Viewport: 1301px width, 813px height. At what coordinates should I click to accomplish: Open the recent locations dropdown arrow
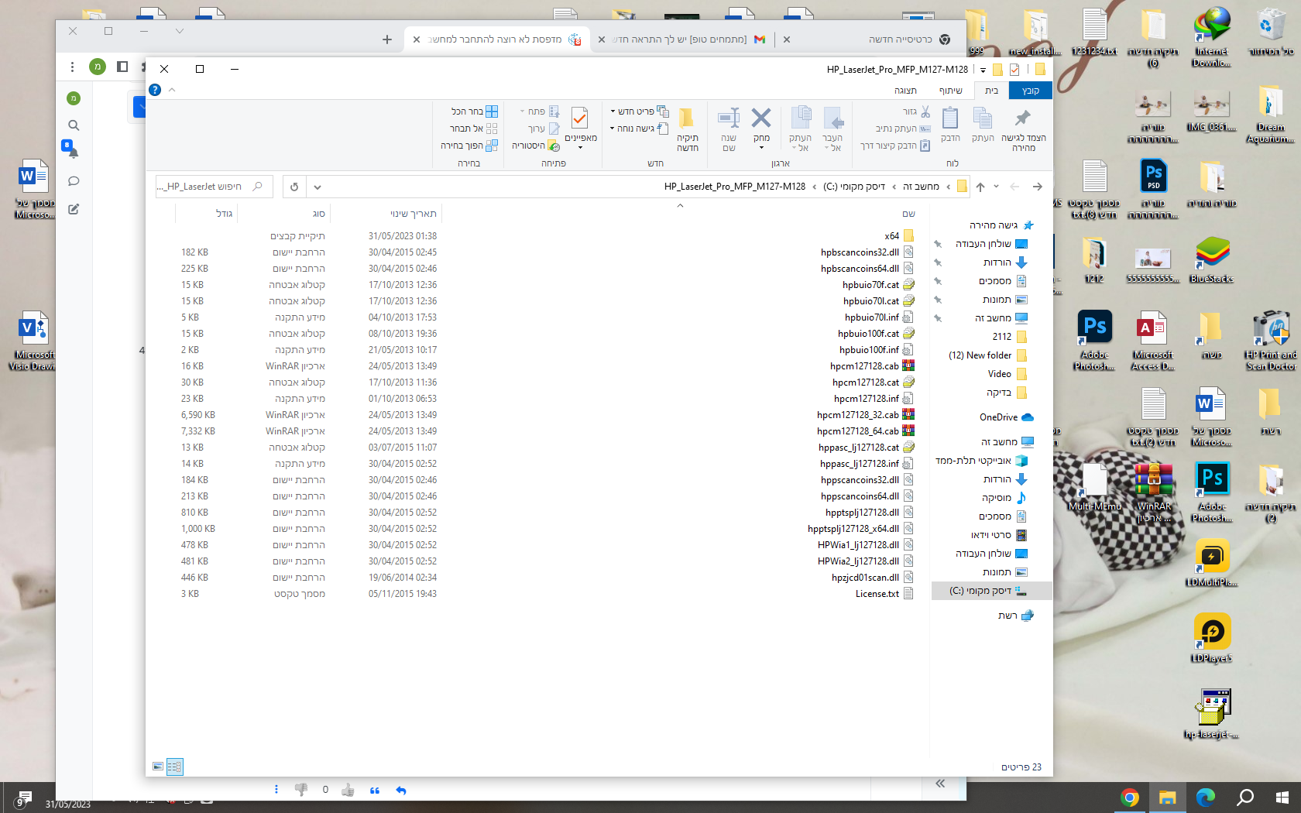(996, 187)
